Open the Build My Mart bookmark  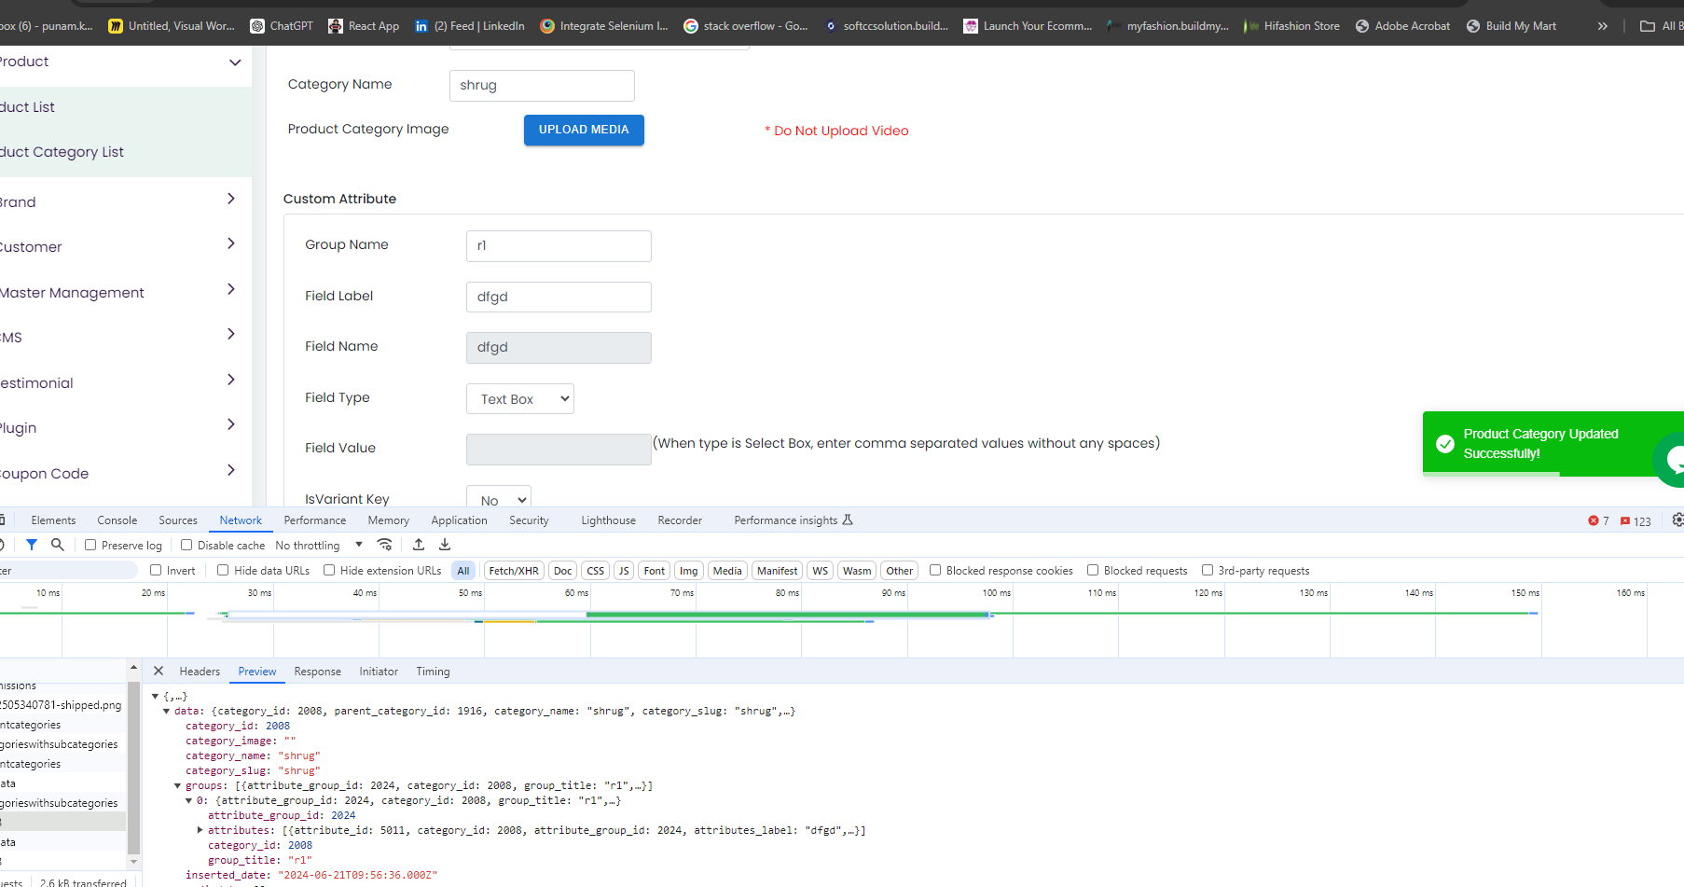point(1511,26)
